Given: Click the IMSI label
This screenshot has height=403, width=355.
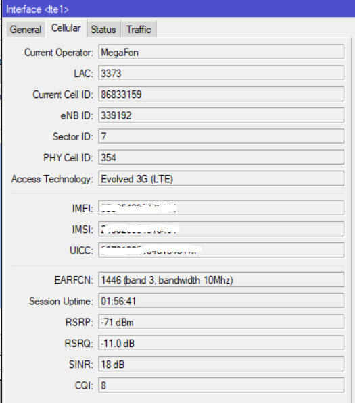Looking at the screenshot, I should pyautogui.click(x=82, y=230).
